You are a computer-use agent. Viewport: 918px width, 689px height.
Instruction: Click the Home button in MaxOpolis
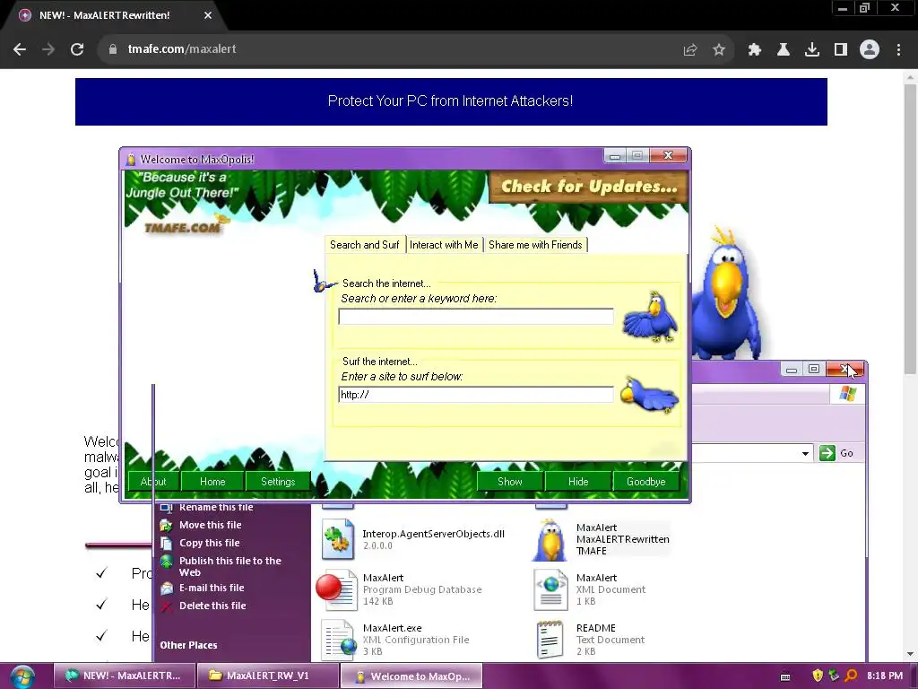point(212,482)
